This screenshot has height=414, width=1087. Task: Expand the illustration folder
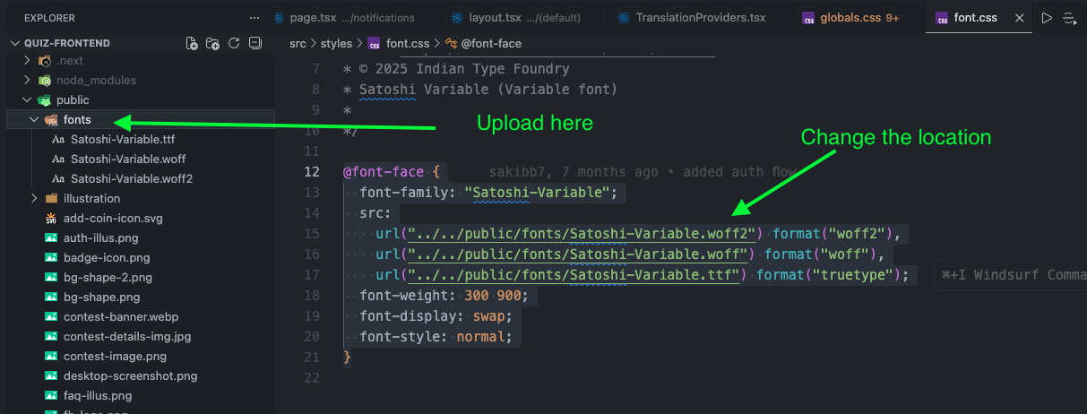point(34,199)
